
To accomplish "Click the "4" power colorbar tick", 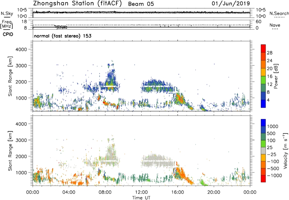I will (x=268, y=100).
